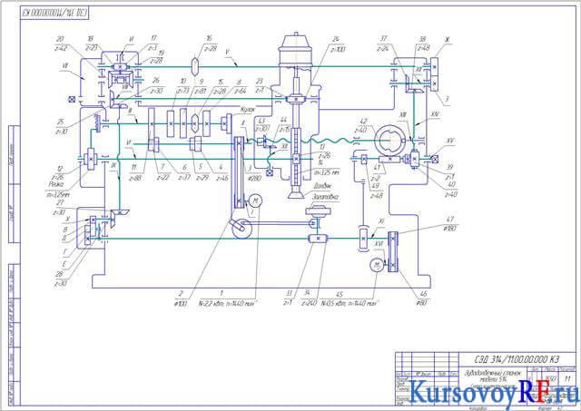Image resolution: width=581 pixels, height=411 pixels.
Task: Select the 'СЭД 314/11.00.00.000 КЗ' title block code
Action: click(517, 358)
